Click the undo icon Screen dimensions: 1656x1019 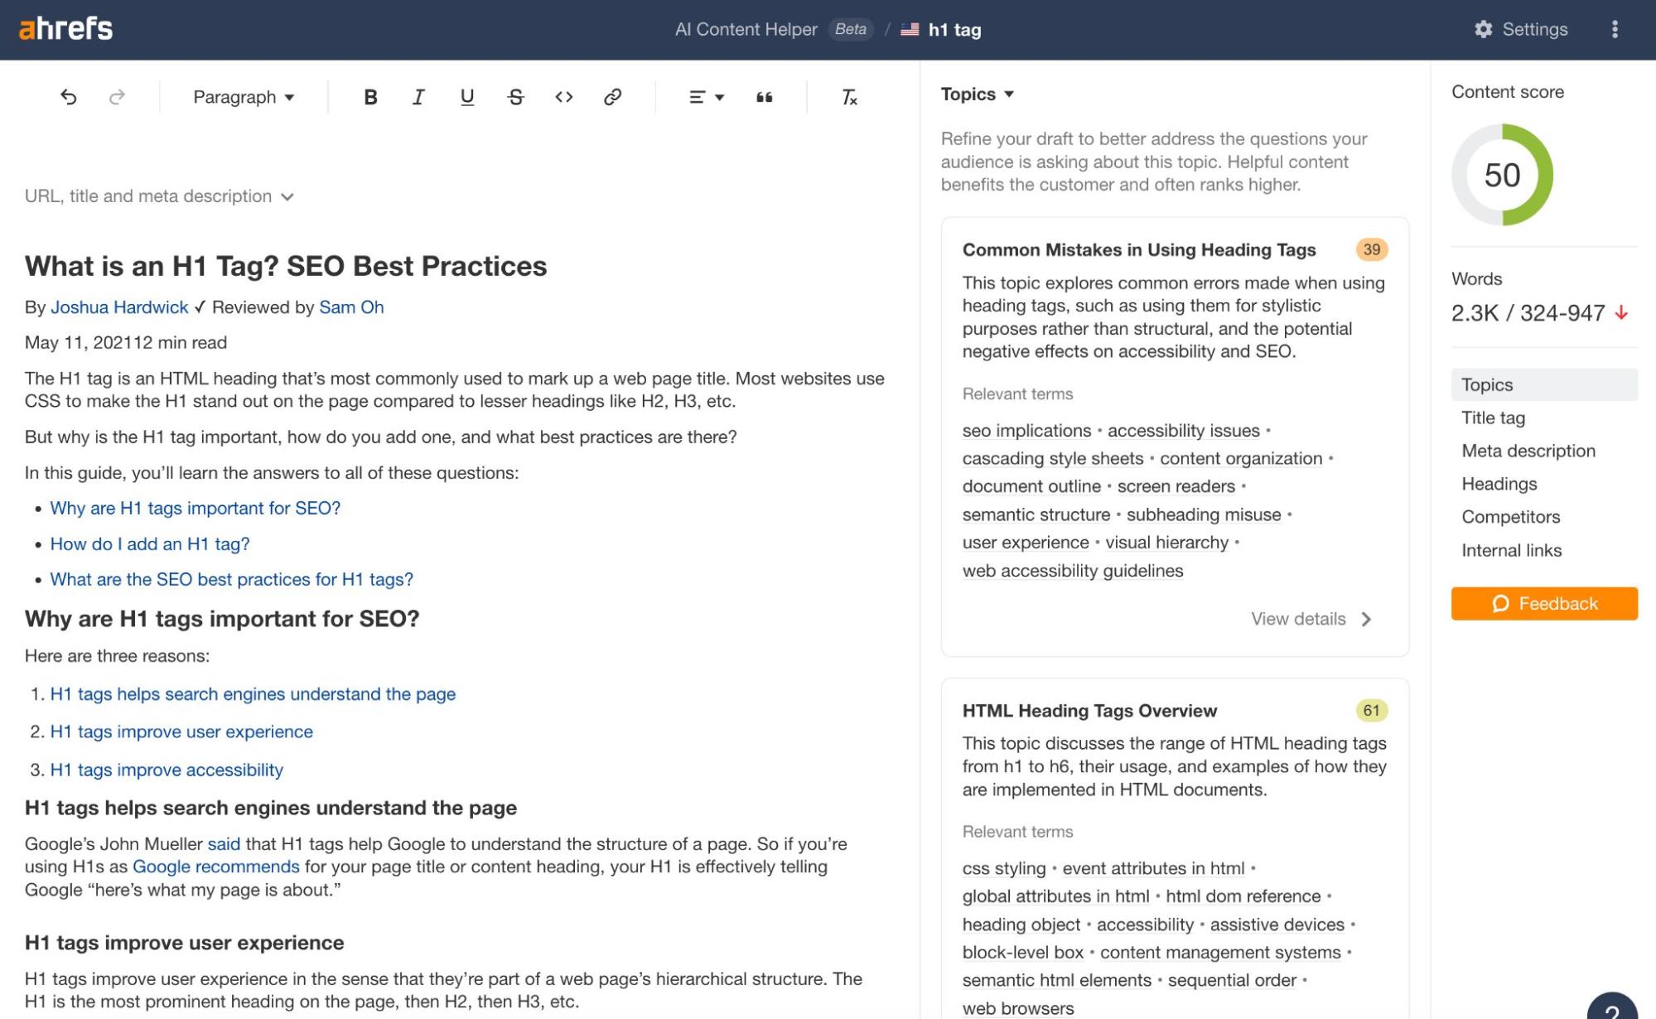coord(69,96)
